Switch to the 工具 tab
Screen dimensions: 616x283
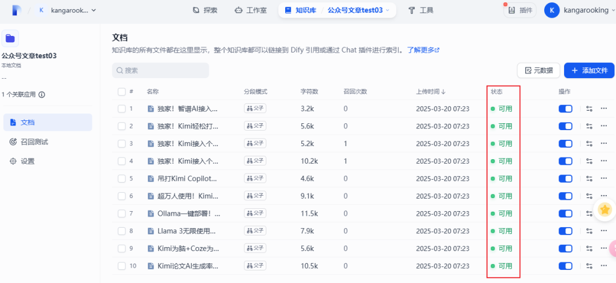click(x=421, y=10)
